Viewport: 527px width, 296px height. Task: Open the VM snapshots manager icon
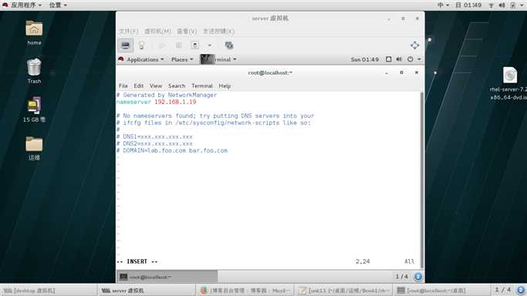point(229,45)
